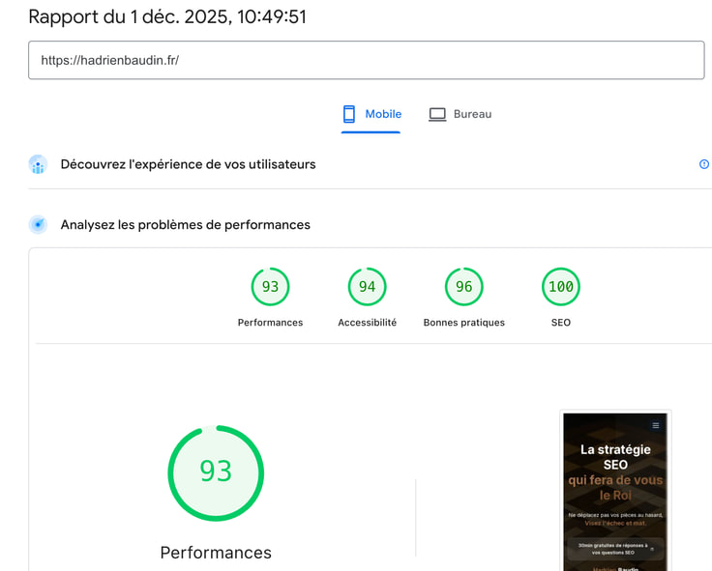Select the small 93 Performances score gauge

[270, 287]
